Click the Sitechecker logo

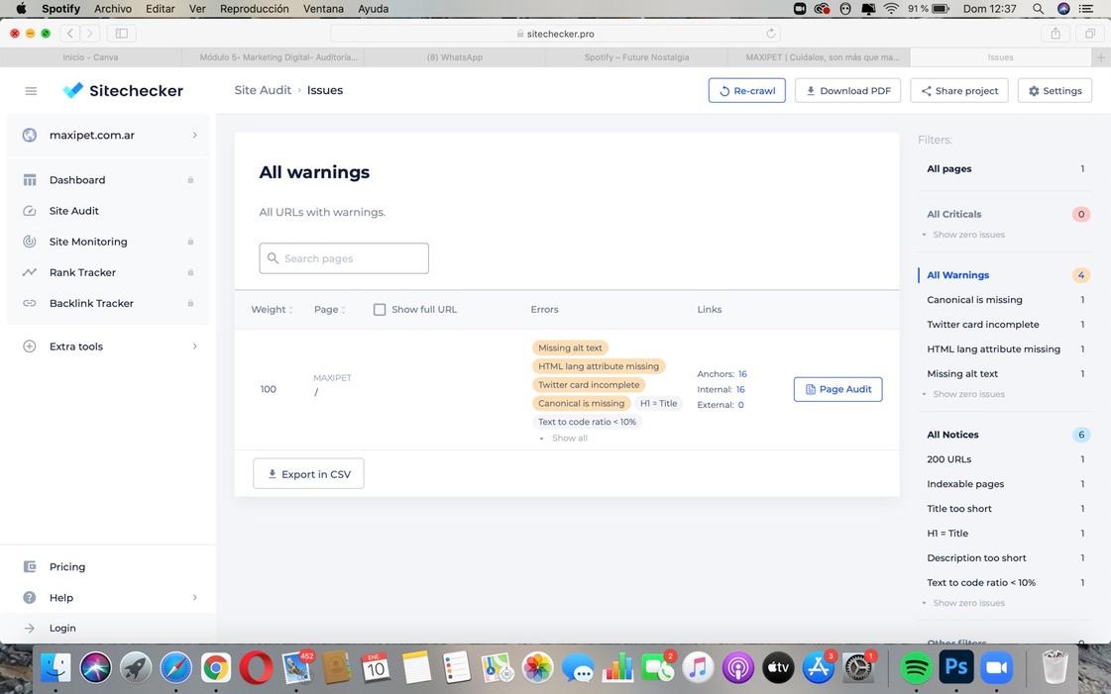coord(123,90)
